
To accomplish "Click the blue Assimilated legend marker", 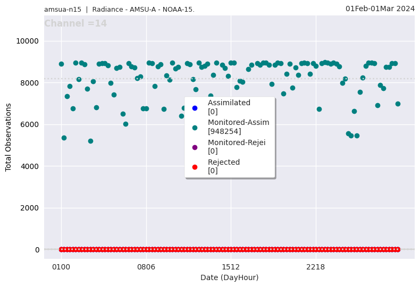I will tap(195, 108).
